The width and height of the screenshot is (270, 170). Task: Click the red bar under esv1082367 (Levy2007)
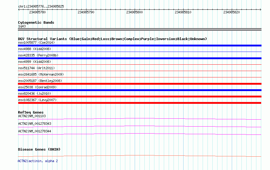tap(140, 103)
